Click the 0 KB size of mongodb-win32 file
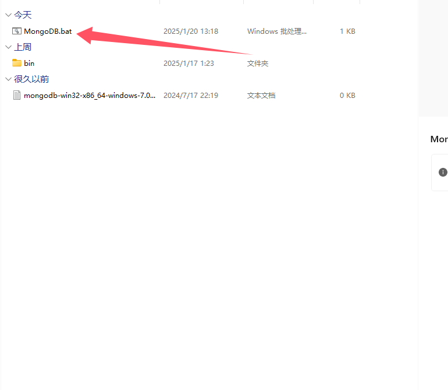The width and height of the screenshot is (448, 390). point(347,95)
